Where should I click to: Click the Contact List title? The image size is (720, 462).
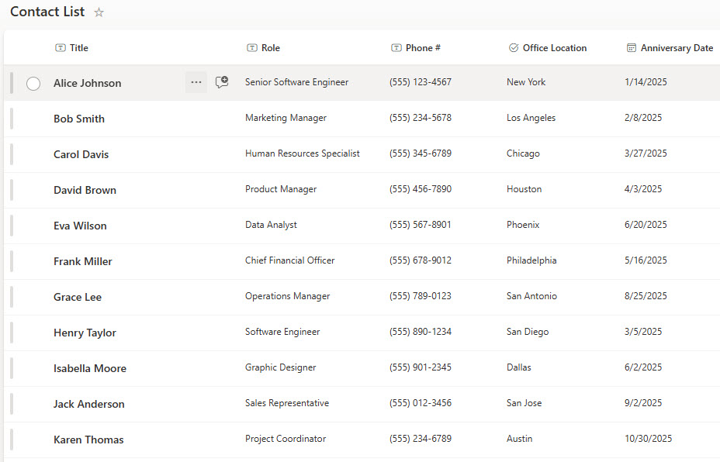(47, 12)
